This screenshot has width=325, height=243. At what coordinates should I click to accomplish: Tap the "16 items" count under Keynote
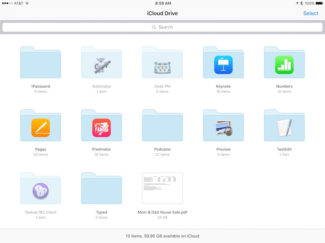[223, 92]
